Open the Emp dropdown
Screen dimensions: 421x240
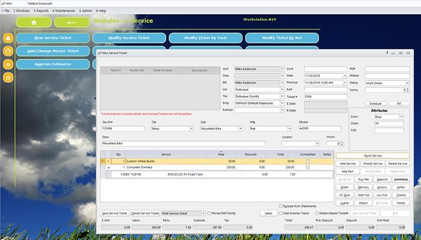click(x=282, y=103)
